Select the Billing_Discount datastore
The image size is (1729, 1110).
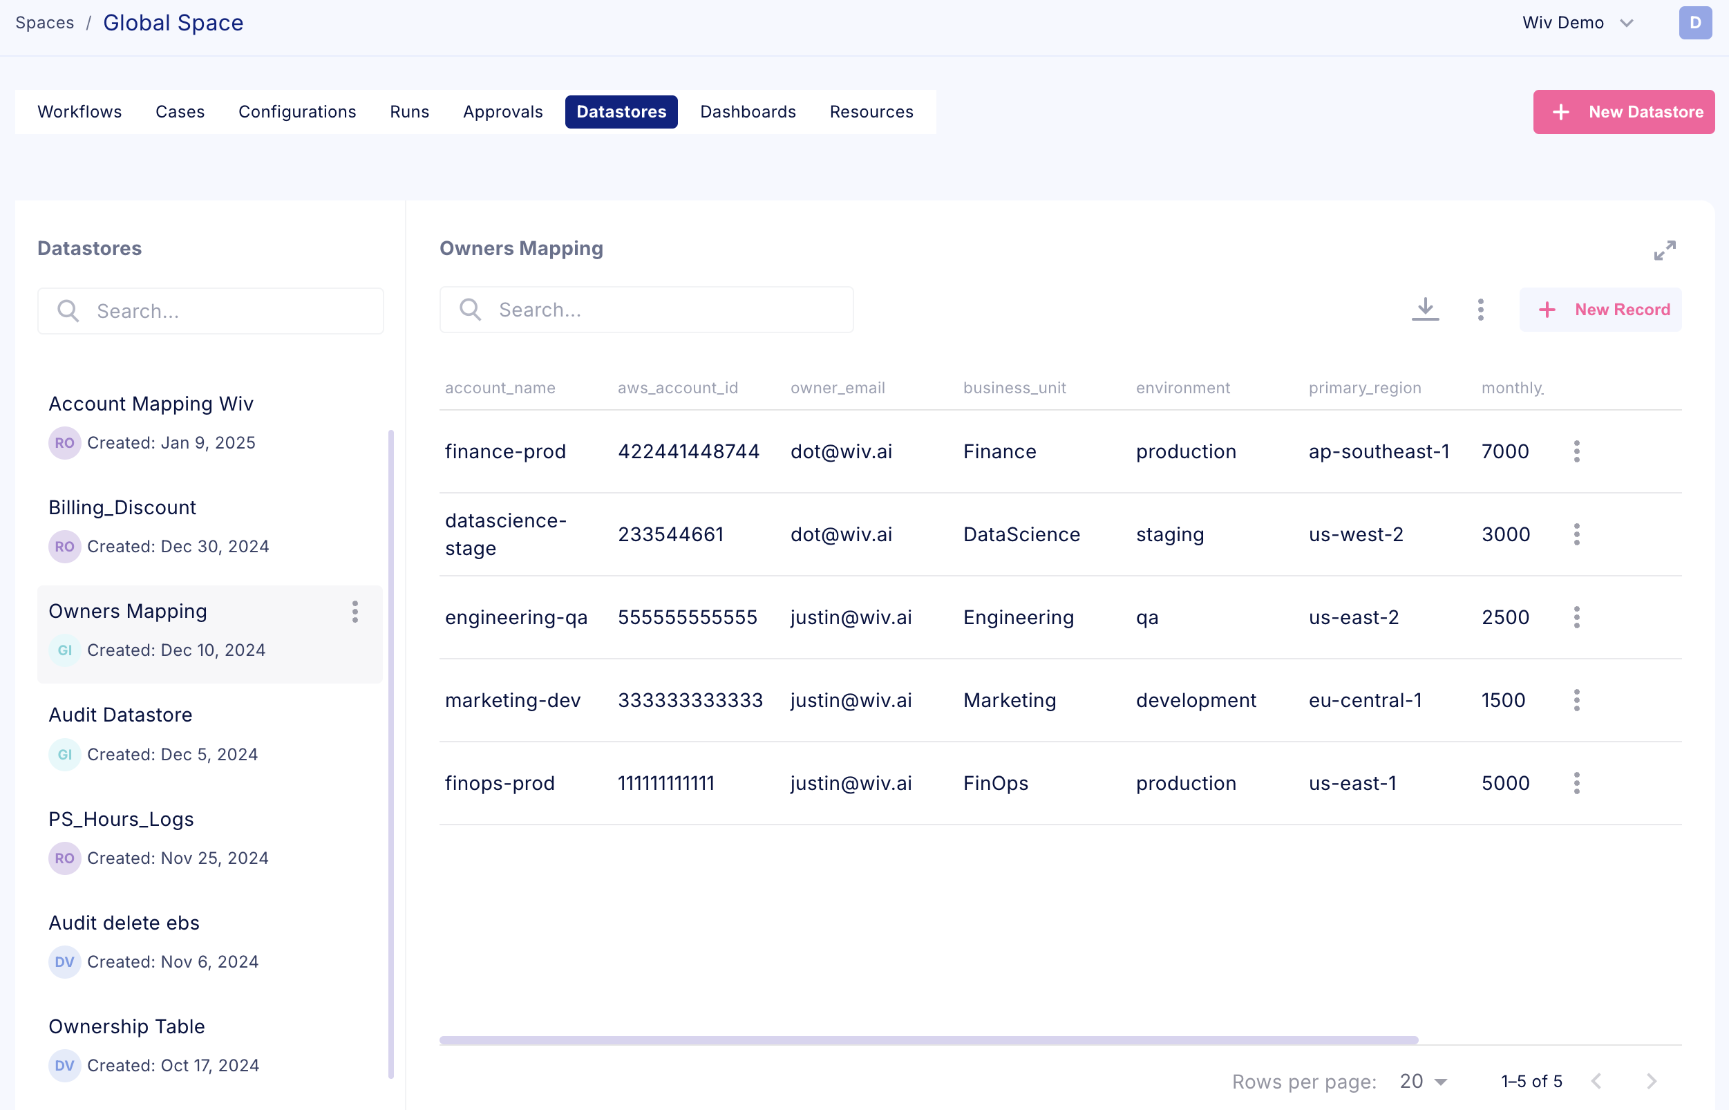(x=122, y=507)
